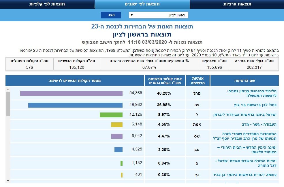Screen dimensions: 284x187
Task: Switch to the תוצאות ארציות tab
Action: coord(237,4)
